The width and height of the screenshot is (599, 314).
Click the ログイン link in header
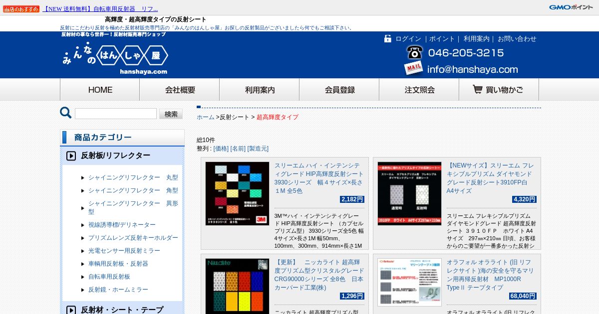point(408,39)
